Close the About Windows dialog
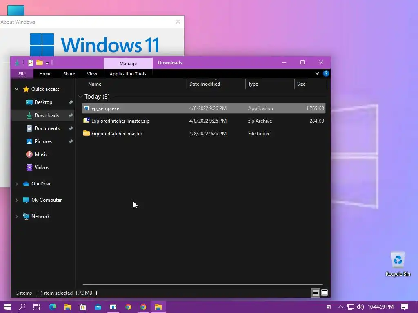This screenshot has height=313, width=418. click(x=178, y=22)
